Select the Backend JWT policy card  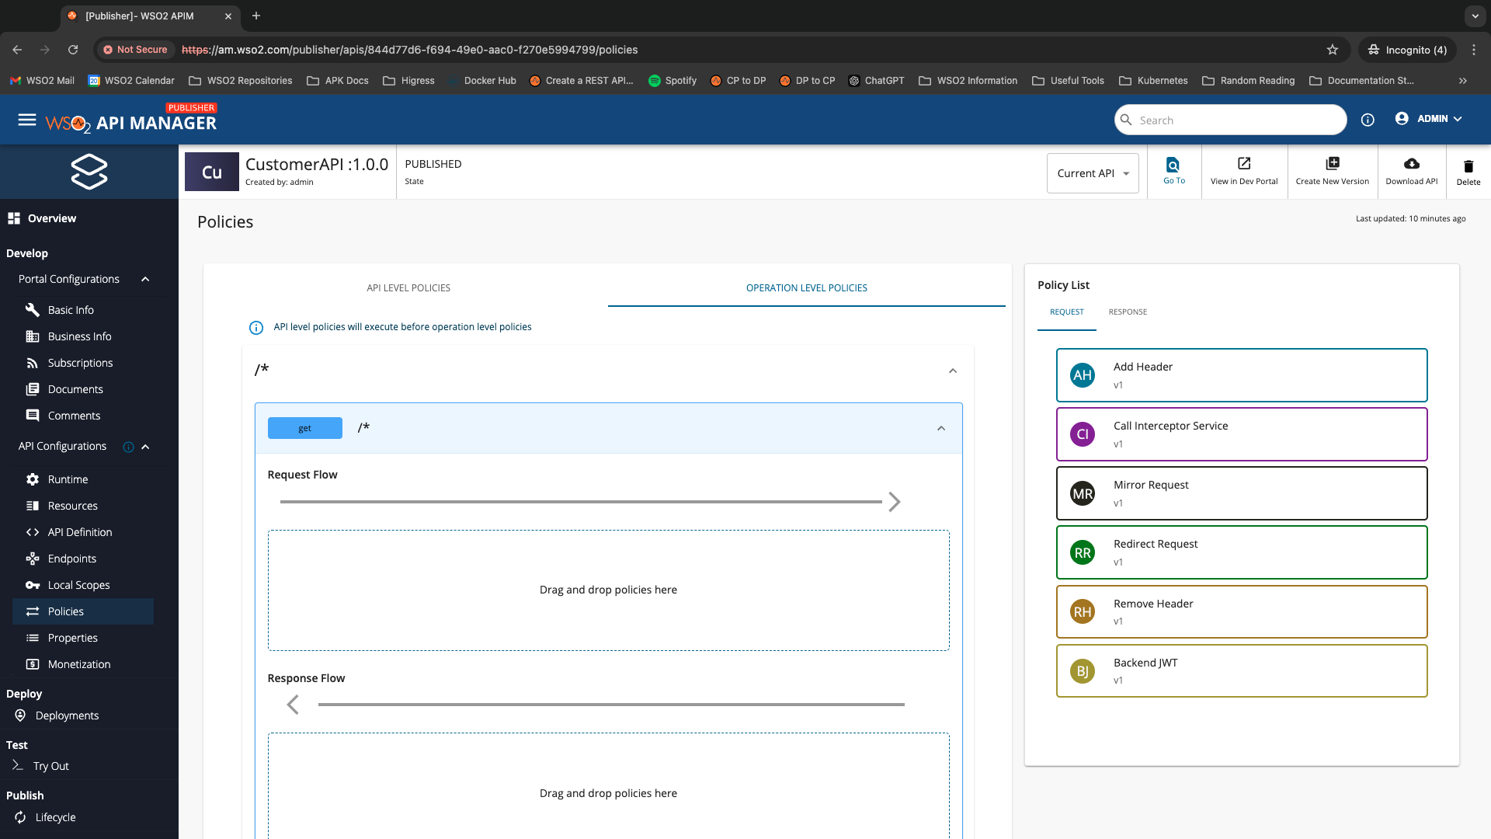pos(1242,671)
